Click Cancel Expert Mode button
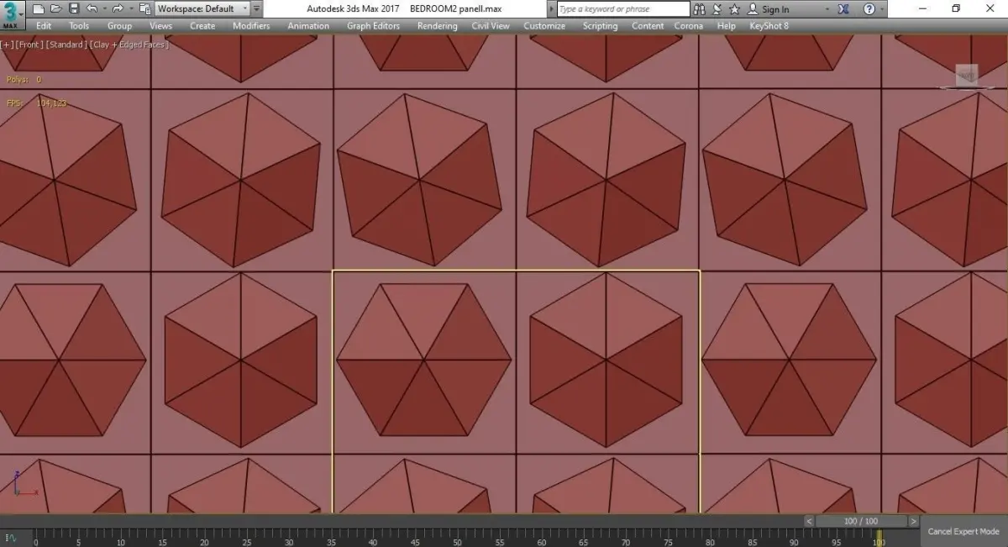The height and width of the screenshot is (547, 1008). click(963, 531)
